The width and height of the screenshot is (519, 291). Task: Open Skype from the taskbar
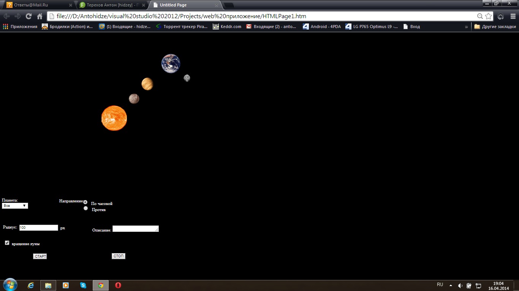click(83, 285)
